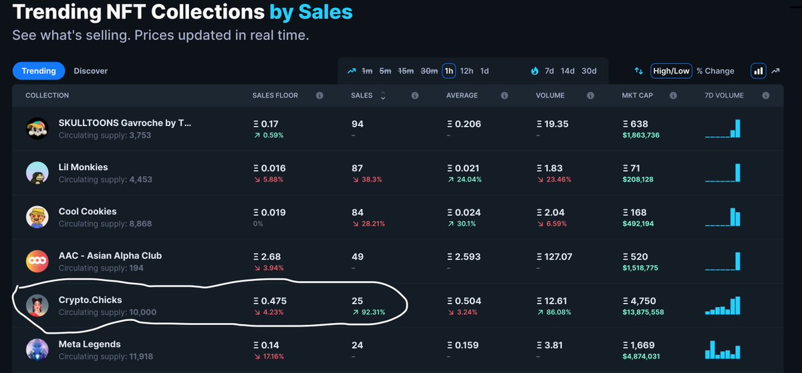Open the info icon next to 7D VOLUME
Screen dimensions: 802x373
coord(765,96)
